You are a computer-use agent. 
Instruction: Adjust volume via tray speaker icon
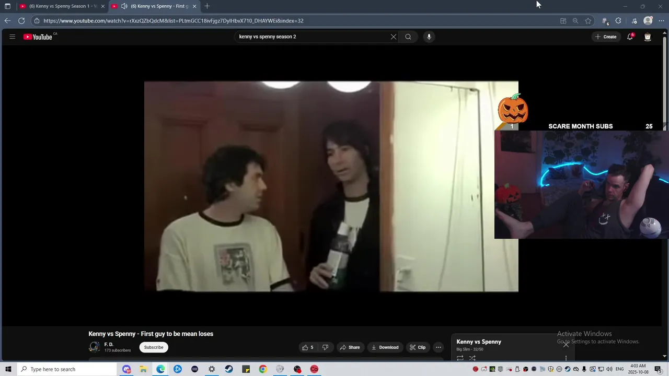609,369
